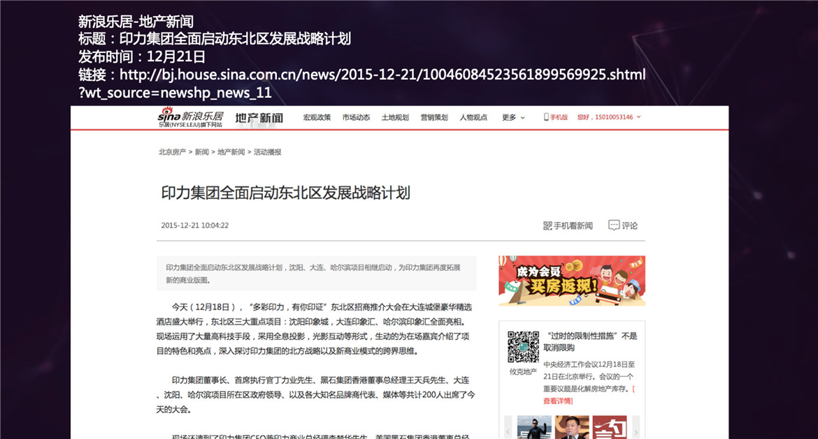
Task: Select the 土地规划 nav item
Action: 395,117
